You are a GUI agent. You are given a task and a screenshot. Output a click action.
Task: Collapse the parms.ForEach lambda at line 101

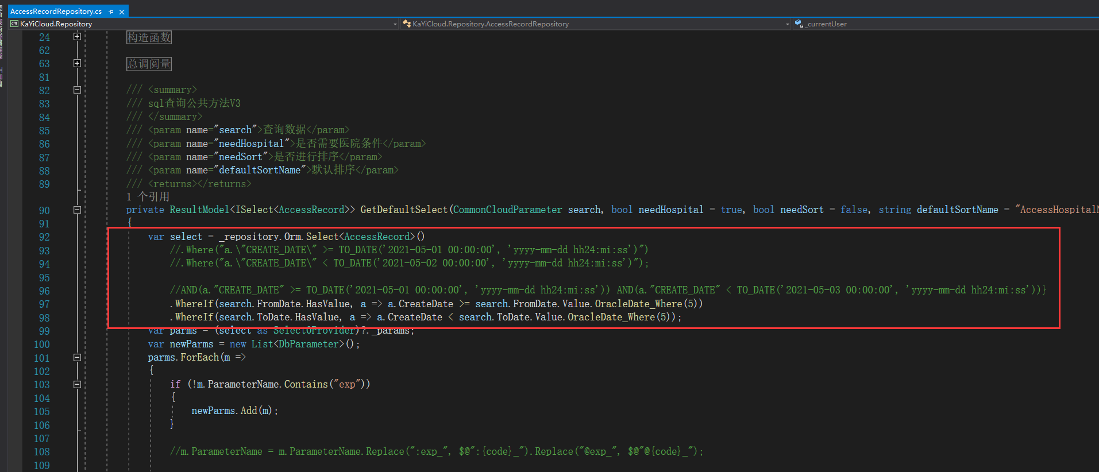[77, 357]
